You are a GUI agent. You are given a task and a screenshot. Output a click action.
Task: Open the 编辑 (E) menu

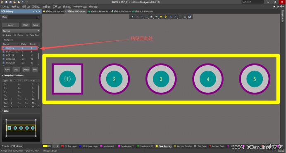point(15,7)
